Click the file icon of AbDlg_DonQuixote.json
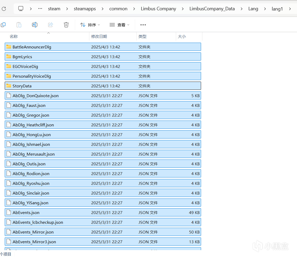Screen dimensions: 297x258 8,95
